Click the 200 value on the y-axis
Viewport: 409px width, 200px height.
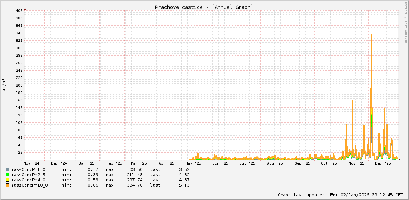pos(19,85)
